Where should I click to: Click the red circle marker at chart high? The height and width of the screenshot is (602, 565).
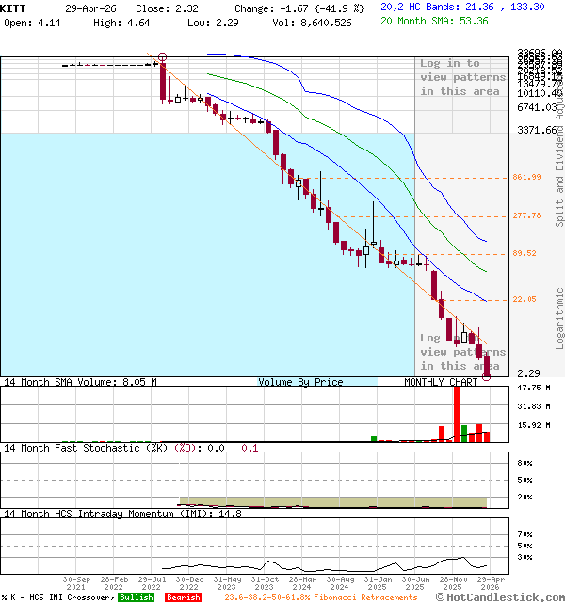pos(163,58)
